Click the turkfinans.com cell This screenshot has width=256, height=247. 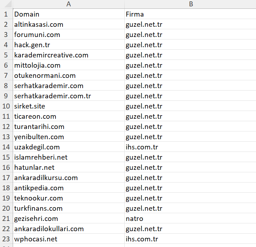69,208
